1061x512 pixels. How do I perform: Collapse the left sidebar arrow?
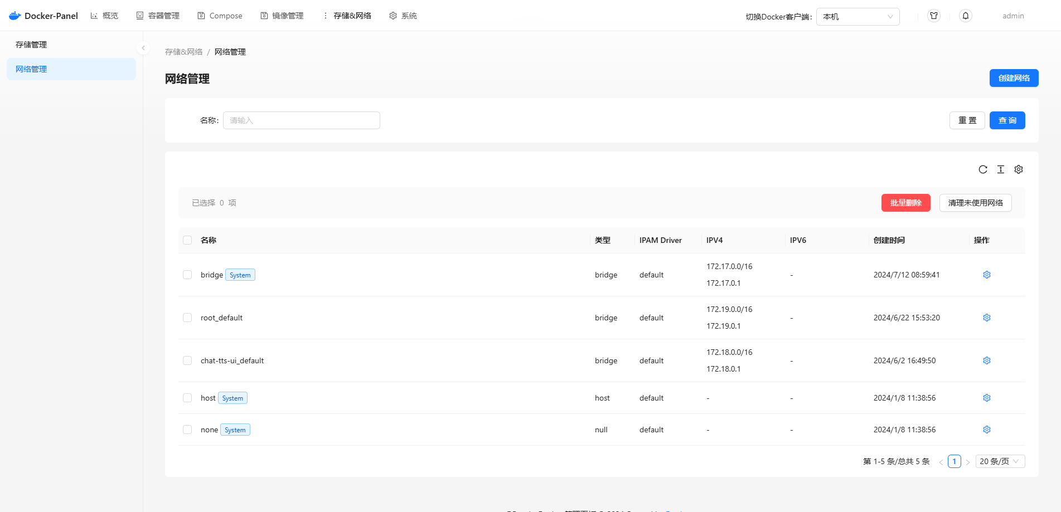[x=143, y=48]
